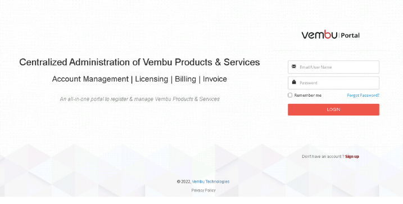Click the Billing text in the subheading
This screenshot has width=403, height=204.
185,79
